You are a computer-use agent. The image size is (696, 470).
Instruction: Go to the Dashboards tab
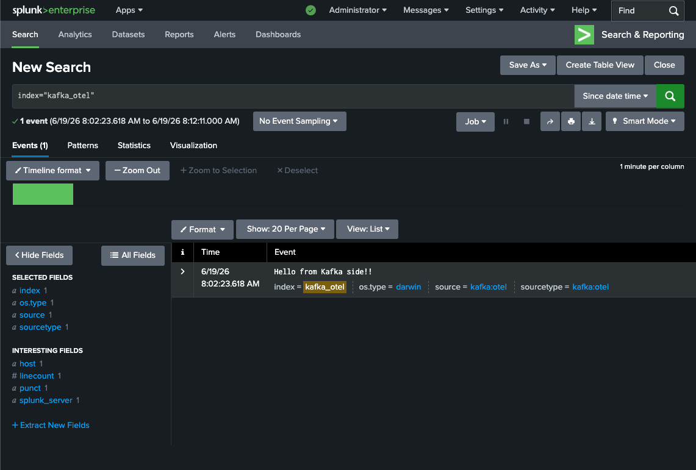278,35
